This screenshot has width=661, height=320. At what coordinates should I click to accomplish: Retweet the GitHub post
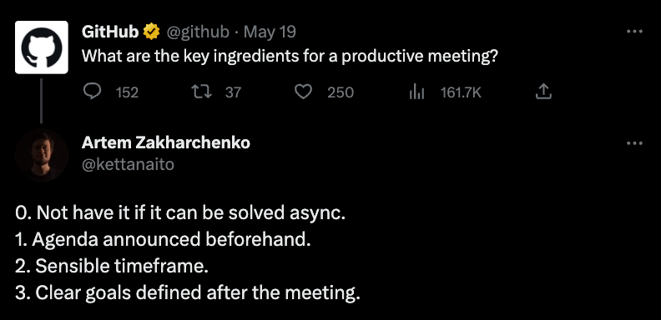200,92
